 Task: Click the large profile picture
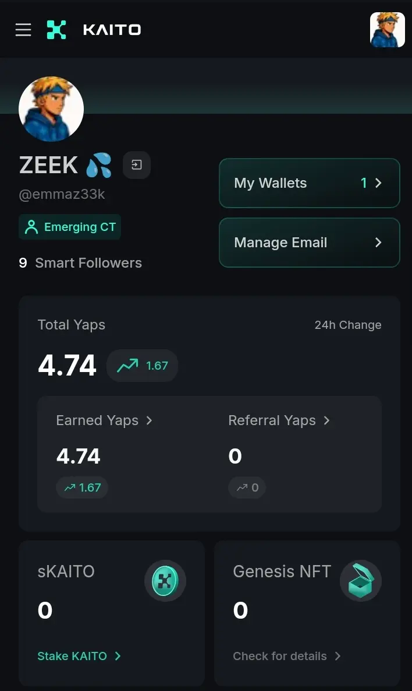(x=51, y=109)
